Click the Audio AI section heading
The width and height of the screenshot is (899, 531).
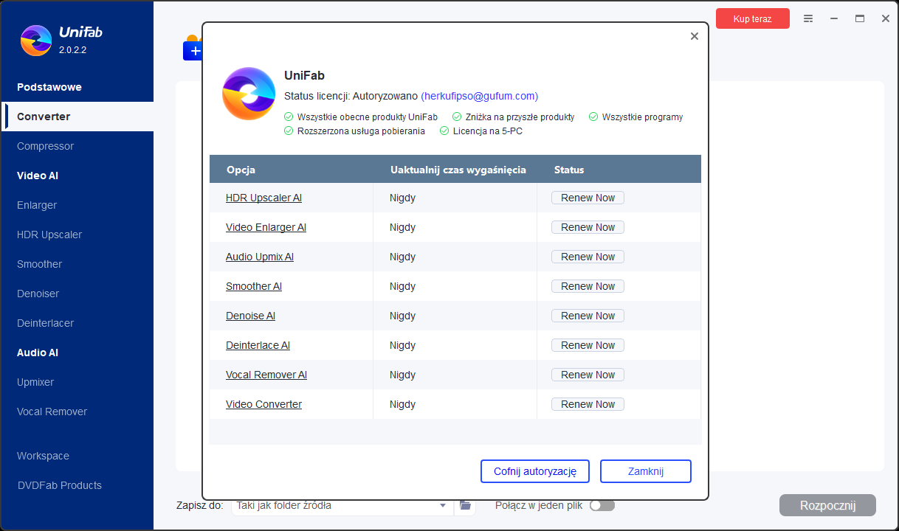coord(38,353)
